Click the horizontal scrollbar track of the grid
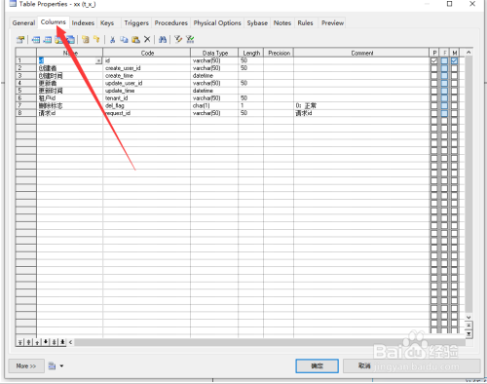The image size is (487, 384). [x=270, y=342]
